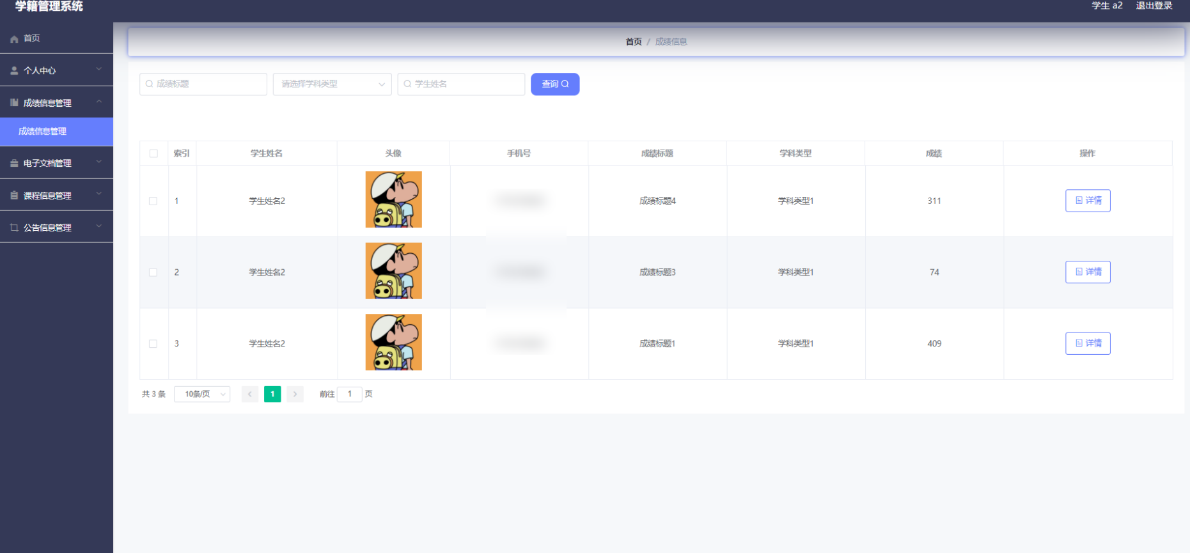The width and height of the screenshot is (1190, 553).
Task: Click the 前往 page number input
Action: click(350, 394)
